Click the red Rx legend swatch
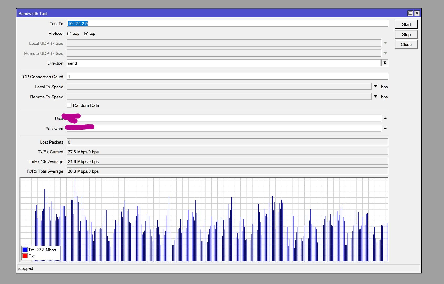Screen dimensions: 444x284 point(25,256)
